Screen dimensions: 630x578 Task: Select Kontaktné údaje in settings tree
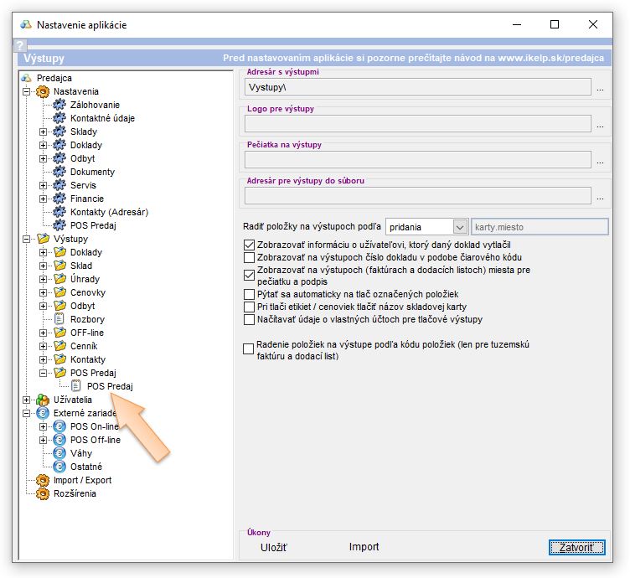tap(102, 118)
